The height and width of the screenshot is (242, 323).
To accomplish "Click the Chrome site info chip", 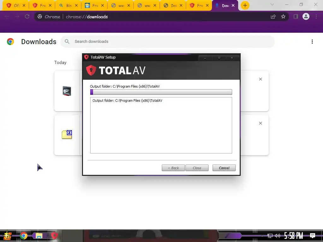I will tap(49, 17).
